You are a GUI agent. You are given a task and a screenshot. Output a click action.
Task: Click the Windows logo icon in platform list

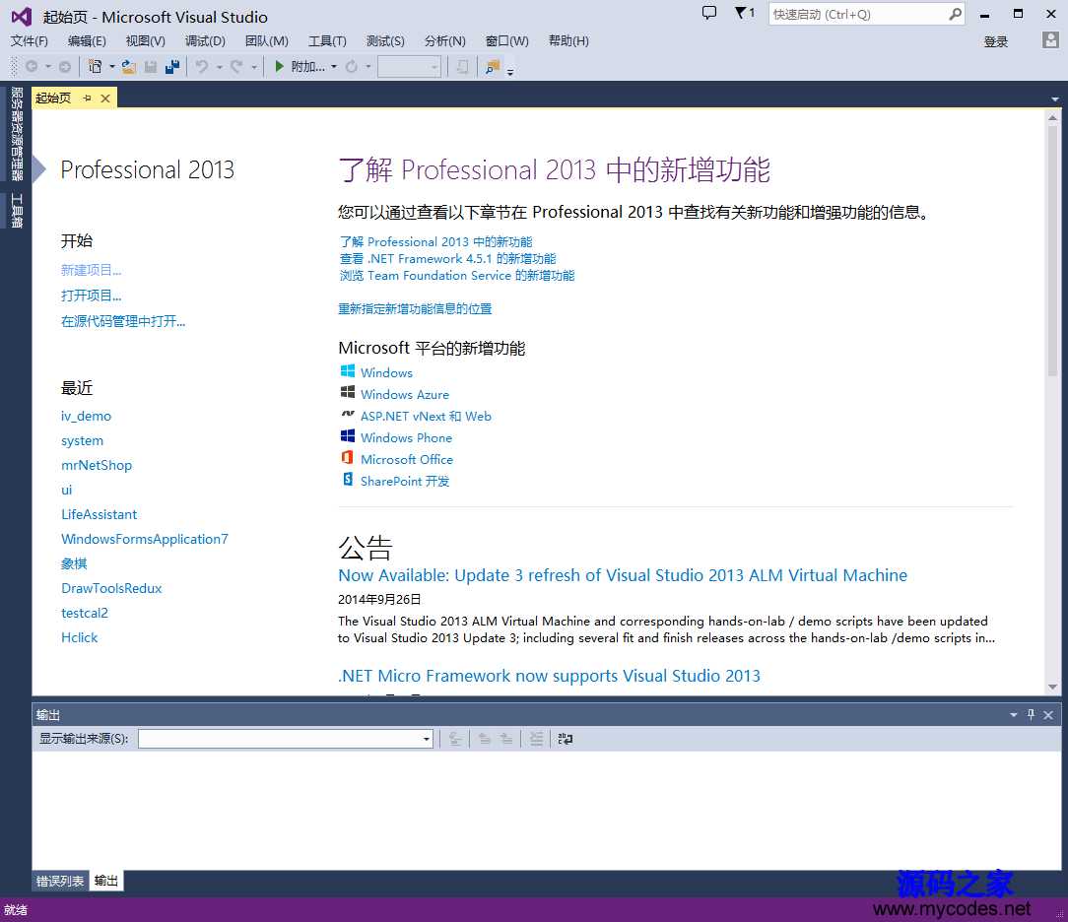point(348,371)
